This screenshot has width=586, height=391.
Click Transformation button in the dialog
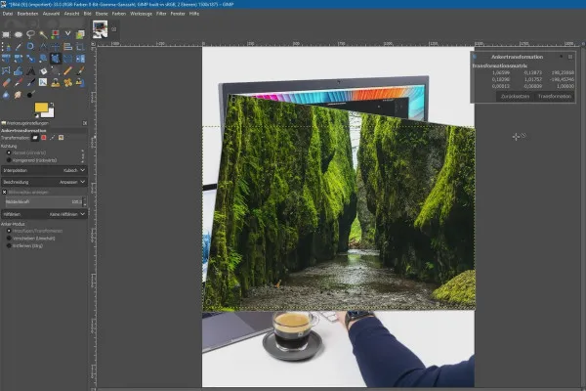[554, 96]
